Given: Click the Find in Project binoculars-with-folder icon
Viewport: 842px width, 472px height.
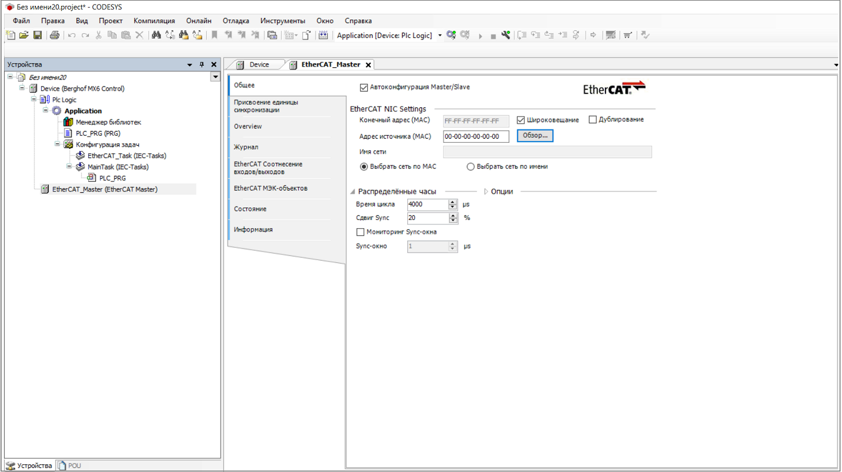Looking at the screenshot, I should [x=184, y=35].
